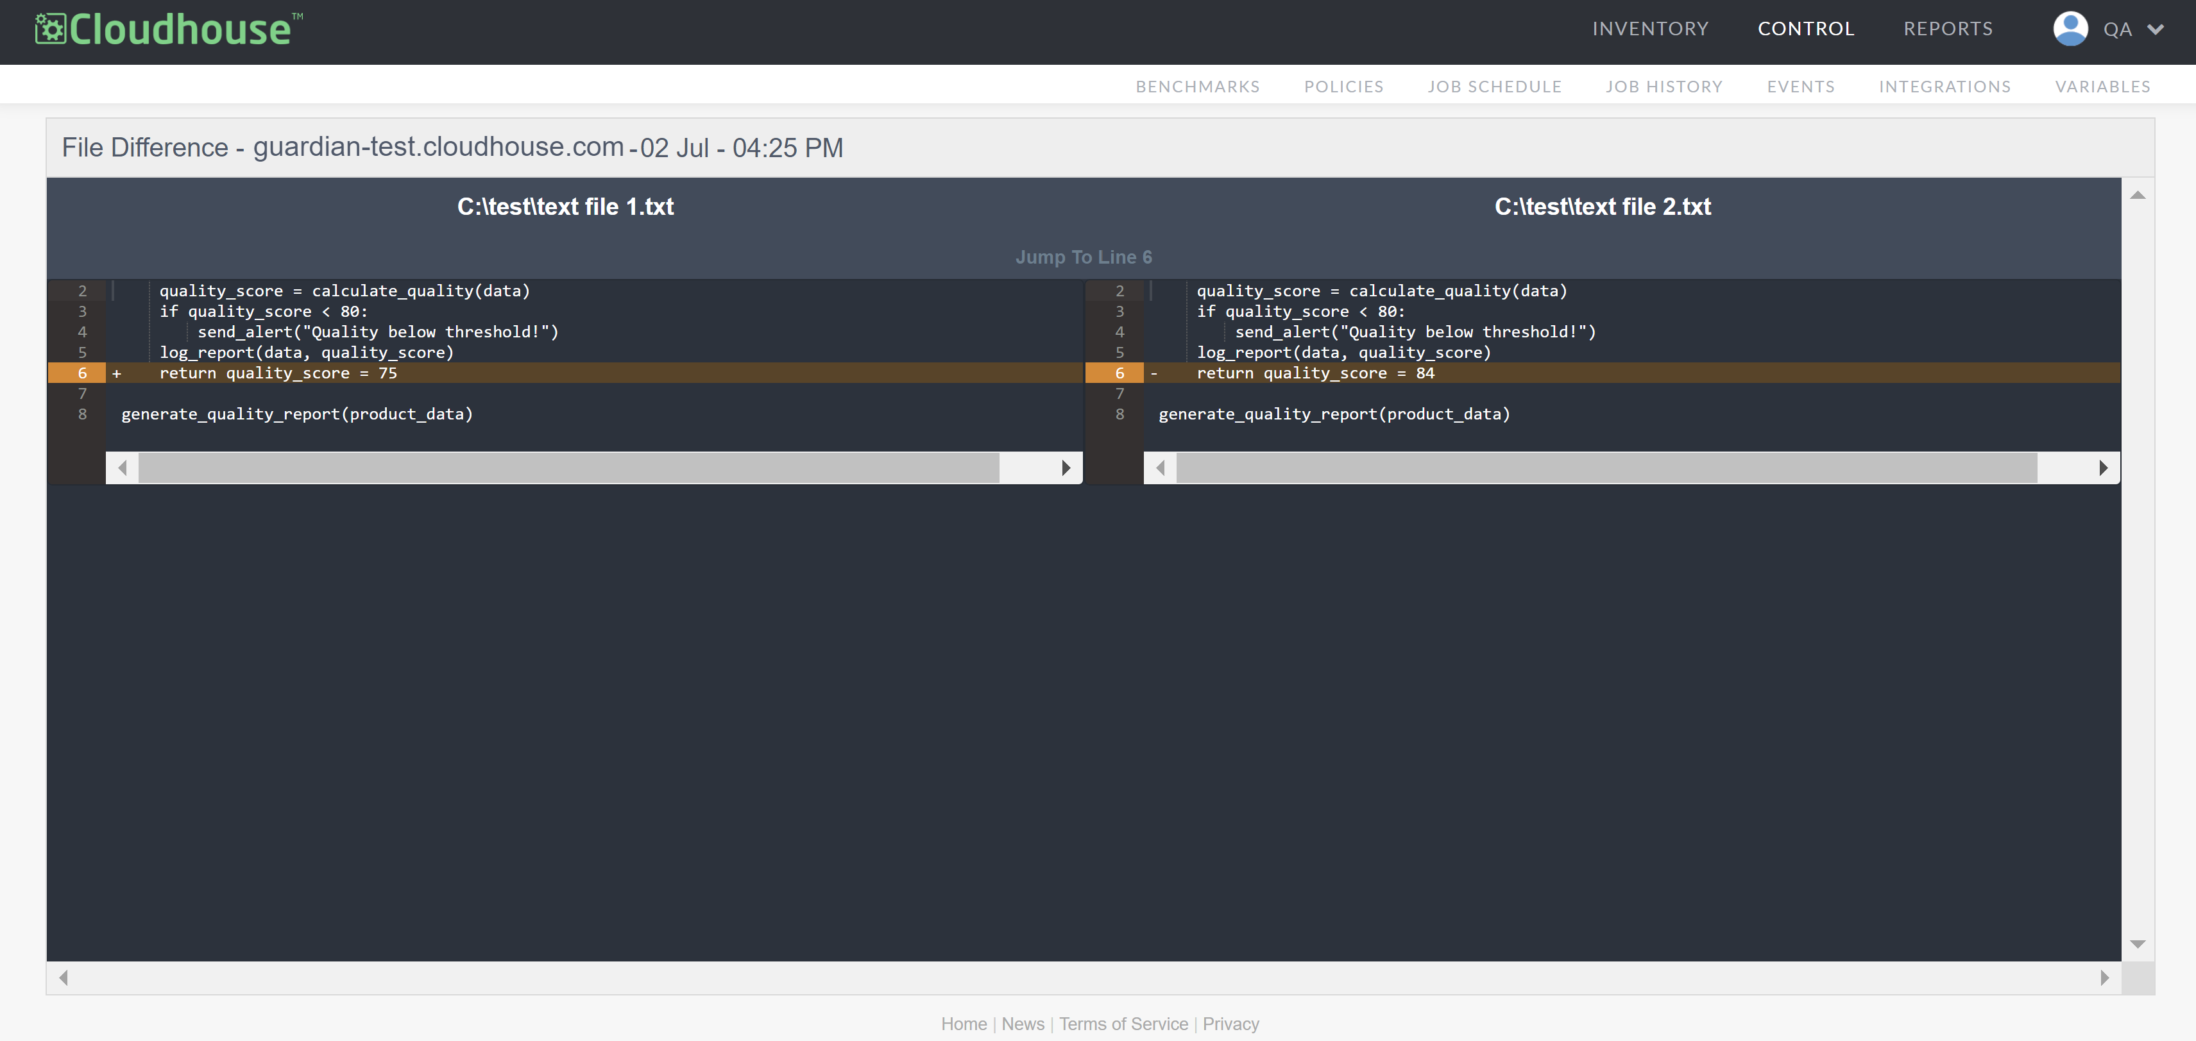
Task: Click the Jump To Line 6 link
Action: tap(1083, 257)
